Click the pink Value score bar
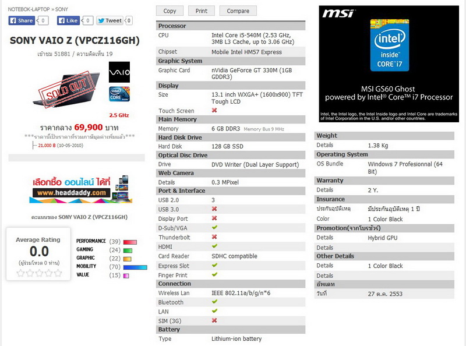The width and height of the screenshot is (466, 346). click(x=126, y=276)
